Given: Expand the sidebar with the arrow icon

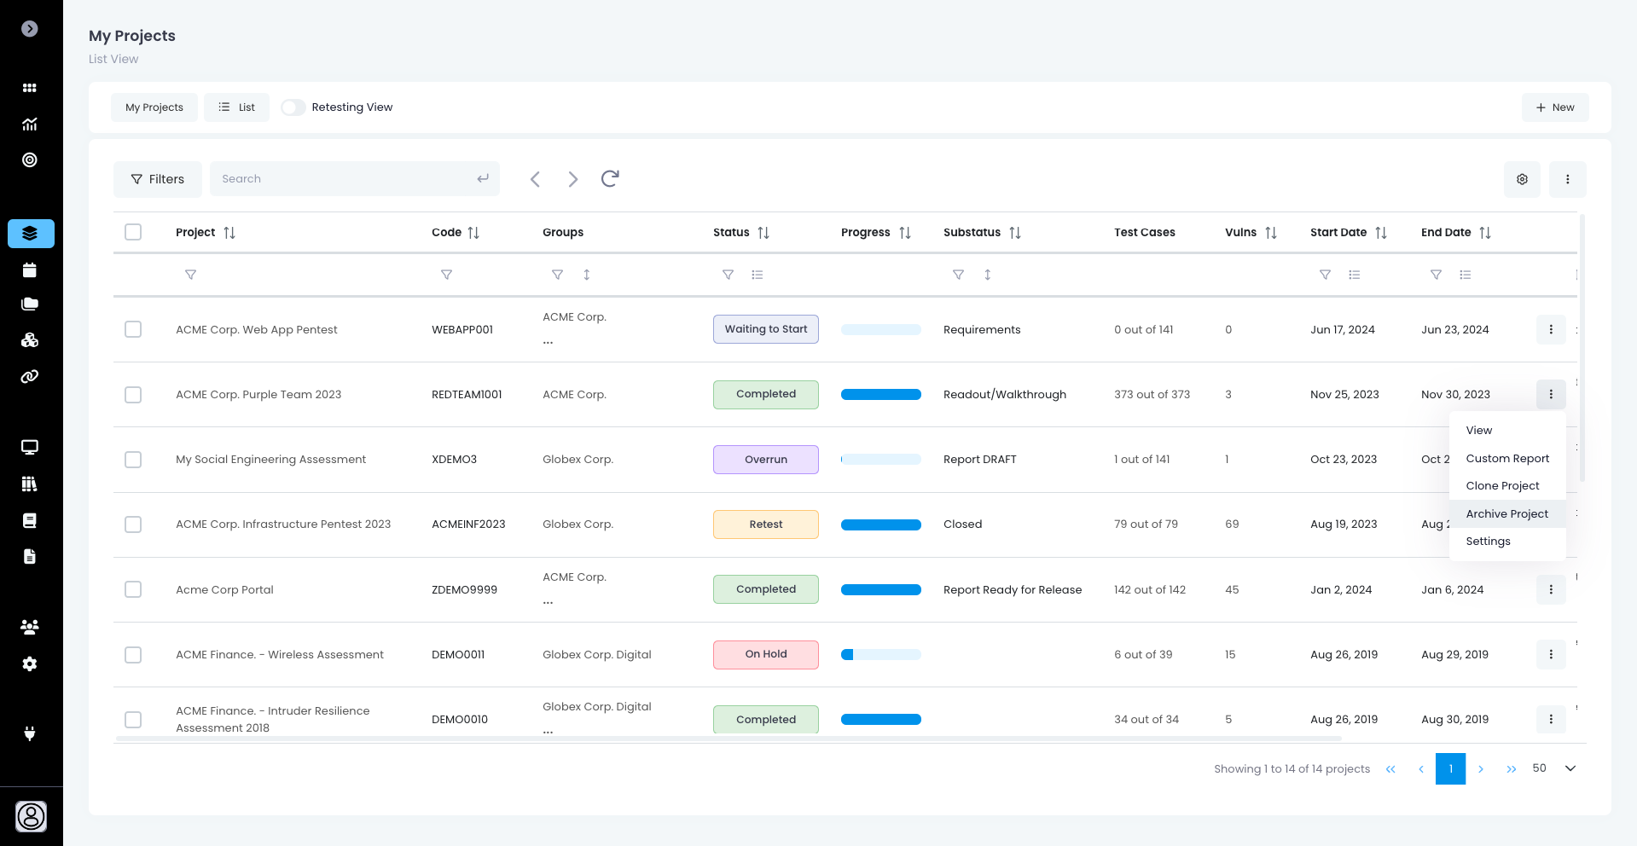Looking at the screenshot, I should 30,29.
